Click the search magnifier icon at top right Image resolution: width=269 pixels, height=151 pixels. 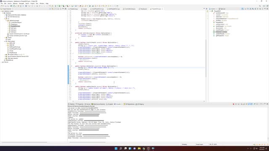tap(260, 6)
